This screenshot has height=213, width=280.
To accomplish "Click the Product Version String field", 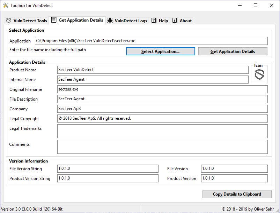I will coord(108,178).
